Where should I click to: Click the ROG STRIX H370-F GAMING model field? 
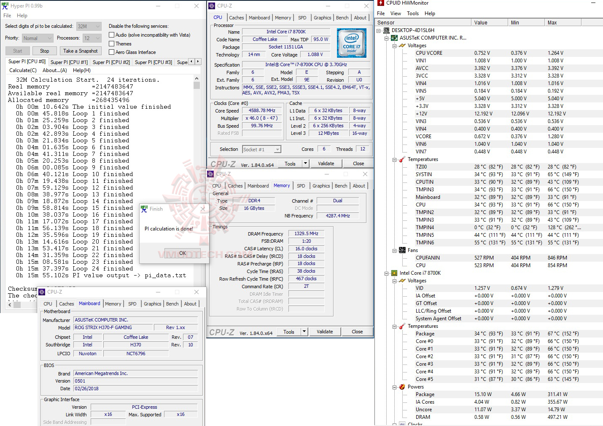pyautogui.click(x=113, y=327)
